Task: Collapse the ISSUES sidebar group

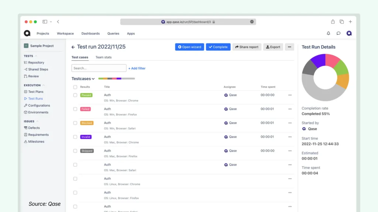Action: tap(37, 121)
